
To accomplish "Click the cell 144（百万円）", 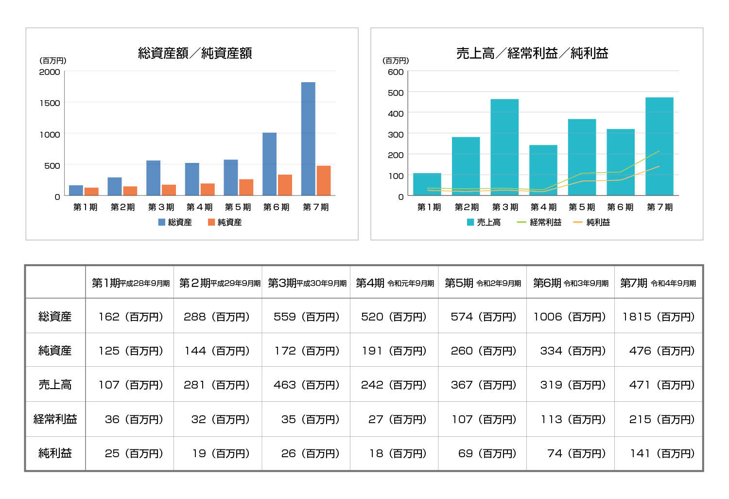I will pos(217,351).
